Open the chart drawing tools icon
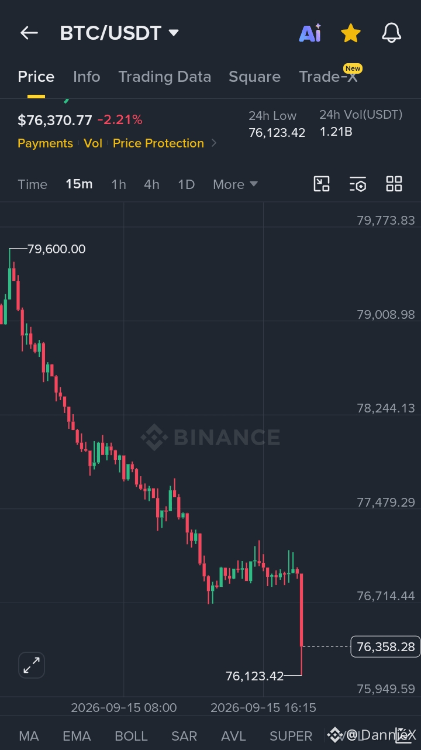The height and width of the screenshot is (750, 421). click(x=322, y=184)
